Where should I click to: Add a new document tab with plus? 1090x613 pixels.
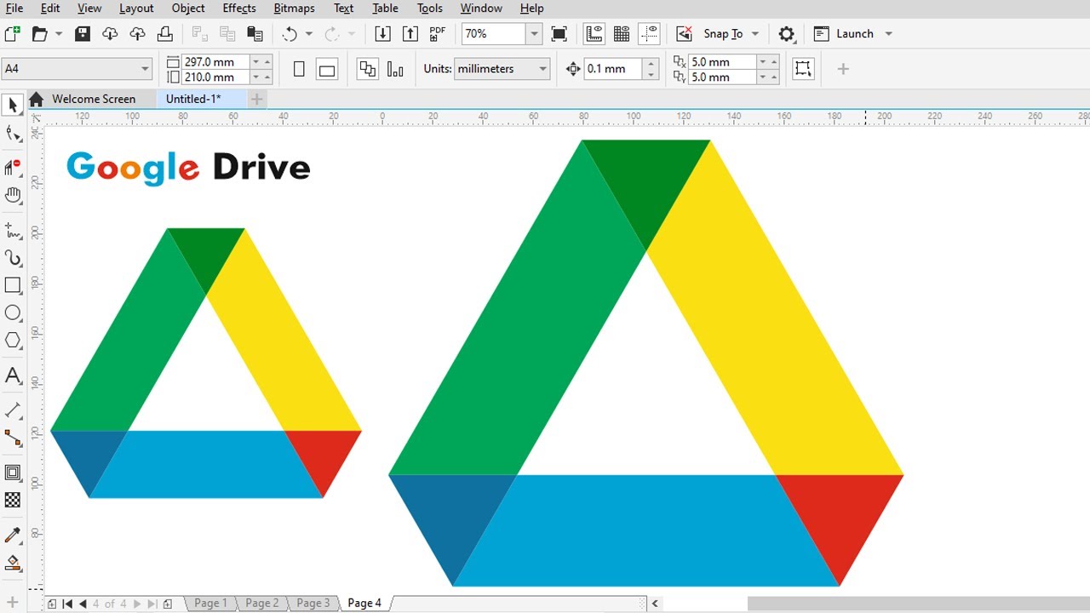(256, 99)
